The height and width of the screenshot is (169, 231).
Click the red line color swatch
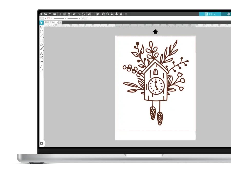click(49, 18)
